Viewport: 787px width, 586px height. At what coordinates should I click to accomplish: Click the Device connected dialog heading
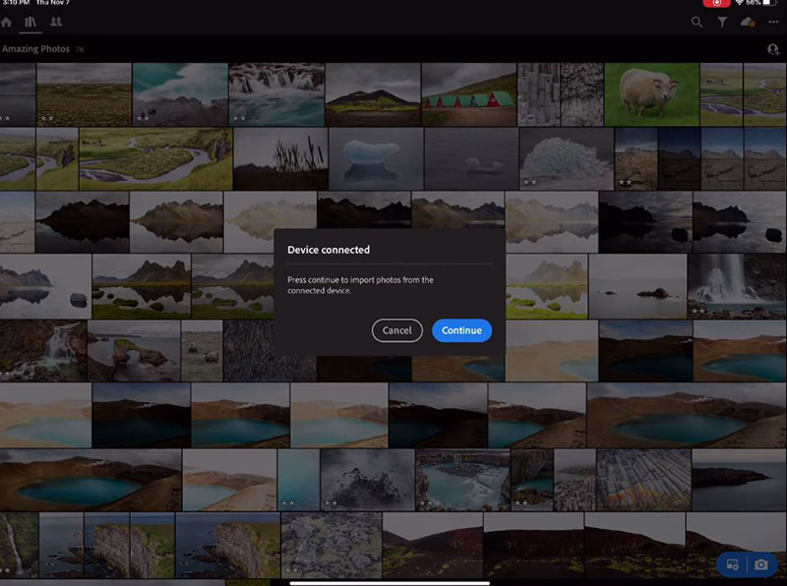(x=329, y=250)
